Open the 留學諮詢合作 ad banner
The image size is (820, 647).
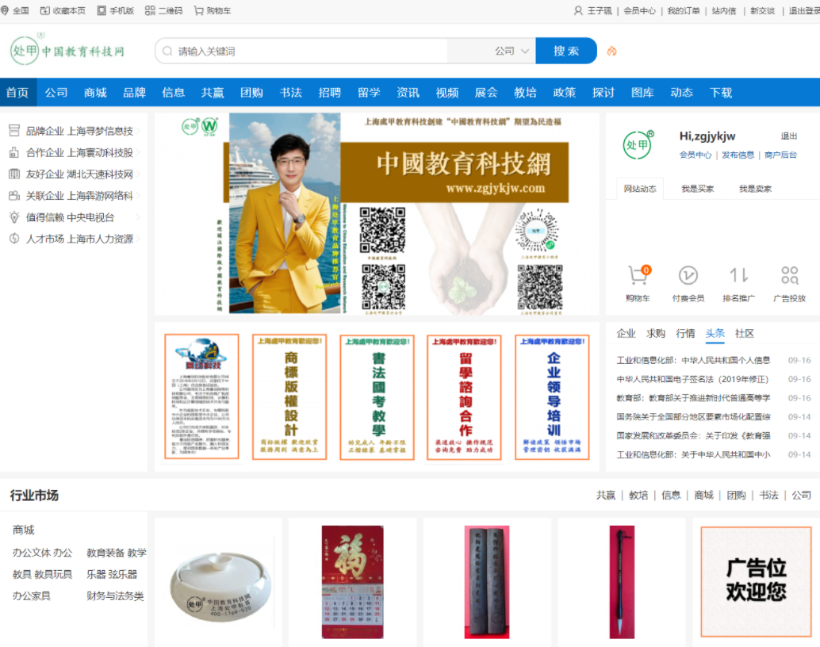(x=465, y=397)
